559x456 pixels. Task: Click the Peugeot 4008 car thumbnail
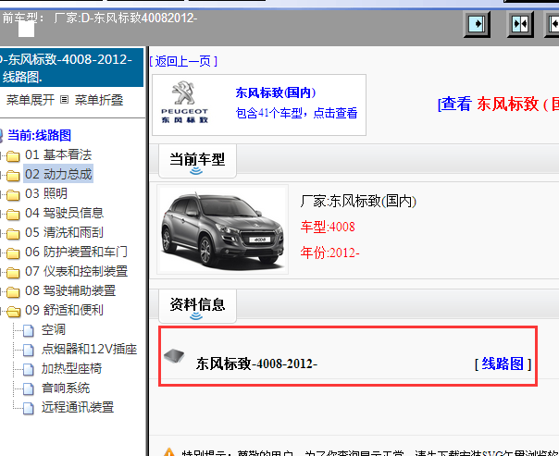pos(222,229)
